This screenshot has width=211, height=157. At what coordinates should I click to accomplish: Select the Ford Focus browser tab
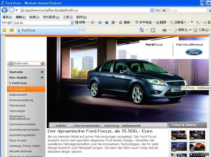[x=48, y=30]
